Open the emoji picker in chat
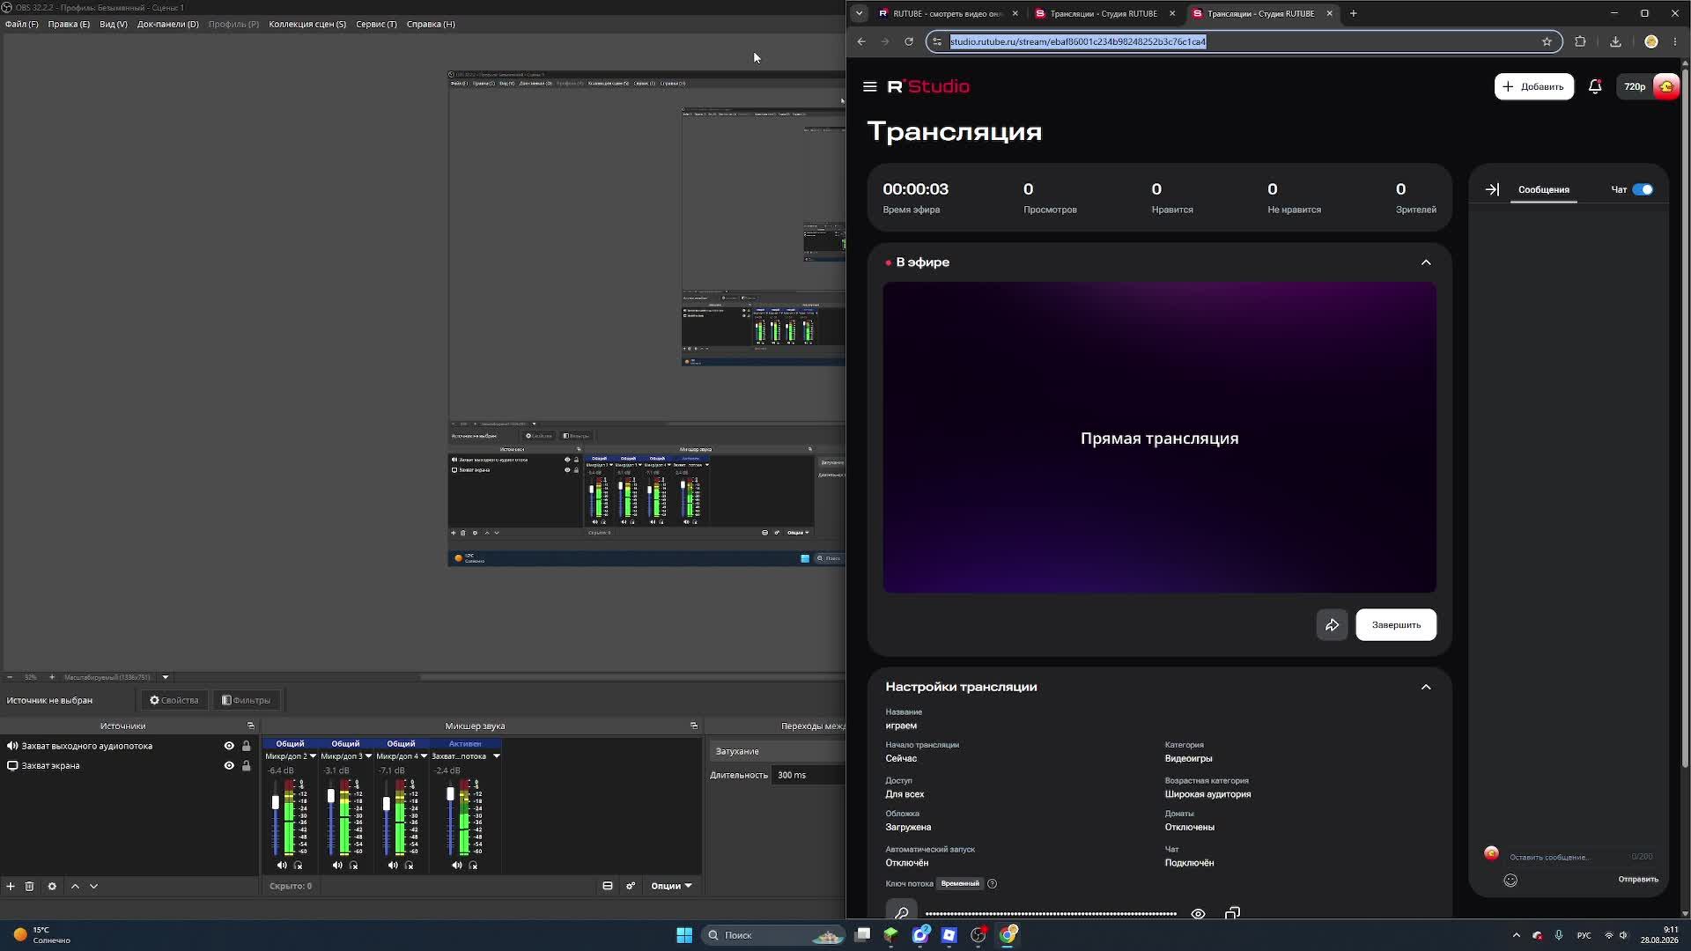The height and width of the screenshot is (951, 1691). coord(1510,880)
